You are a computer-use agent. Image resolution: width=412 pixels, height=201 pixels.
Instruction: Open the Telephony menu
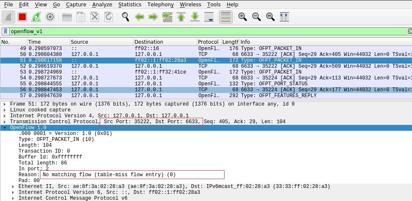click(x=161, y=5)
